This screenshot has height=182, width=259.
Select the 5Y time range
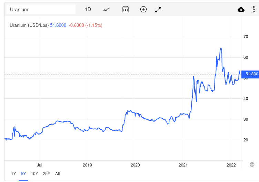(x=23, y=174)
